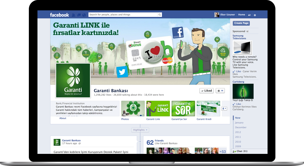Open Garanti Bankası post author link
This screenshot has width=304, height=166.
[71, 140]
